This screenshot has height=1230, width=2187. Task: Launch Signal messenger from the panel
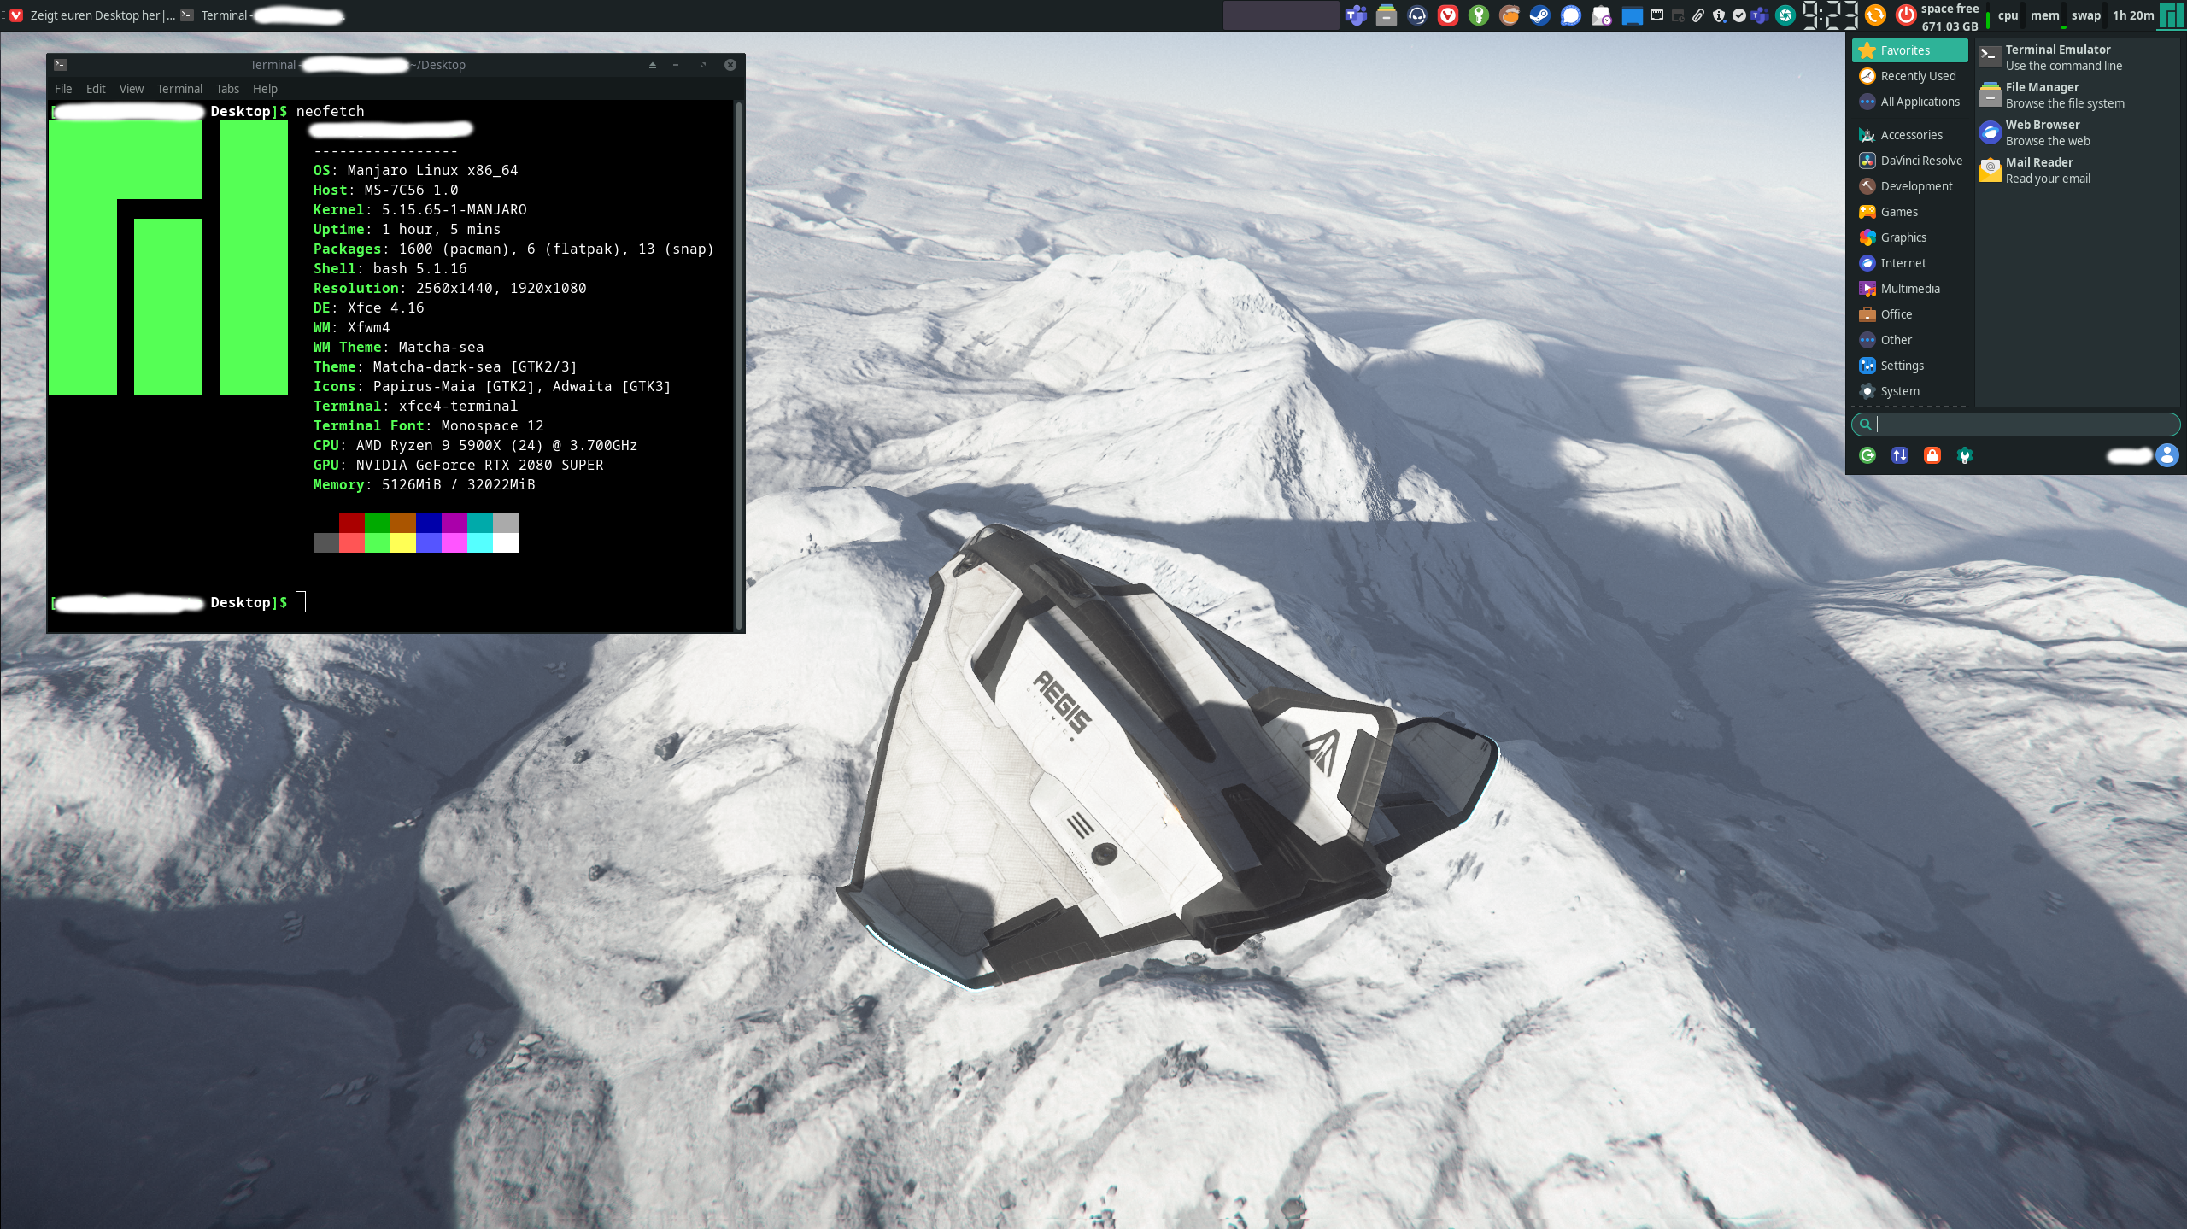[1571, 15]
